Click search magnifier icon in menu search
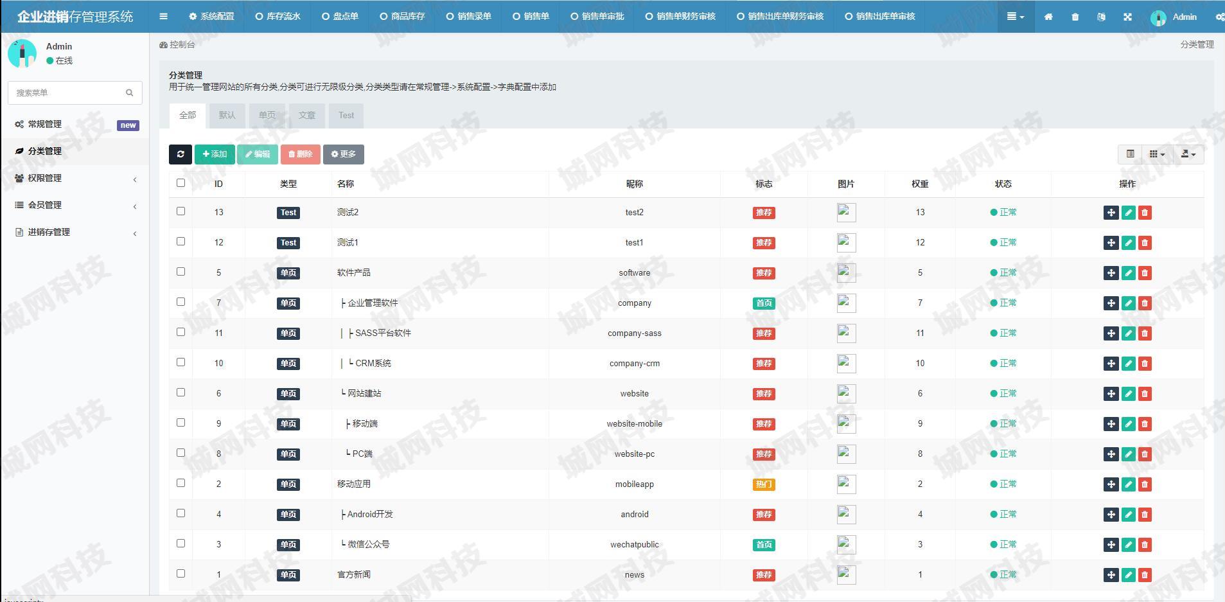 [130, 93]
